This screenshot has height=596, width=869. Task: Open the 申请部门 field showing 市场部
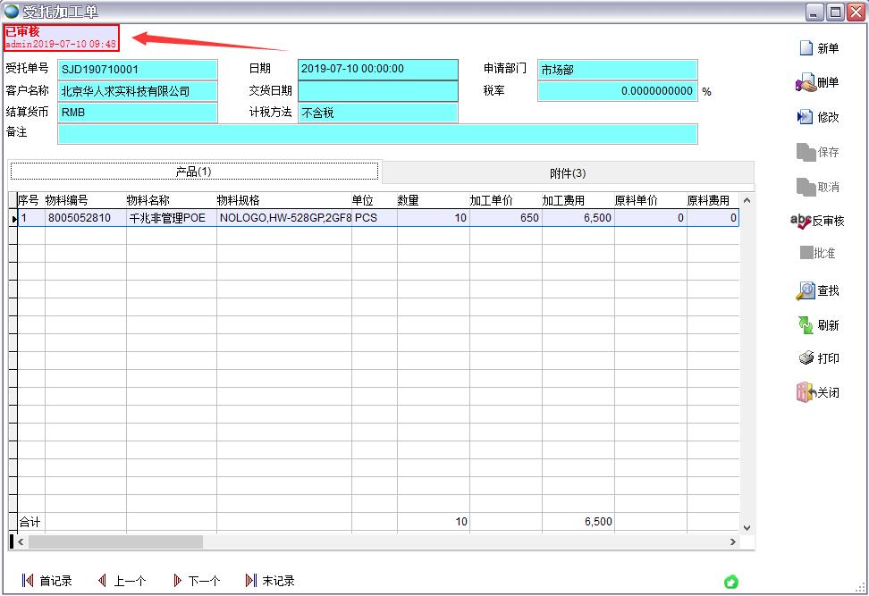pos(617,68)
